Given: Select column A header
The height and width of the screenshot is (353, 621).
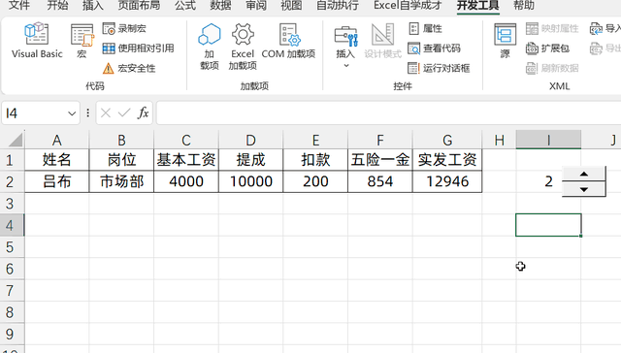Looking at the screenshot, I should (56, 140).
